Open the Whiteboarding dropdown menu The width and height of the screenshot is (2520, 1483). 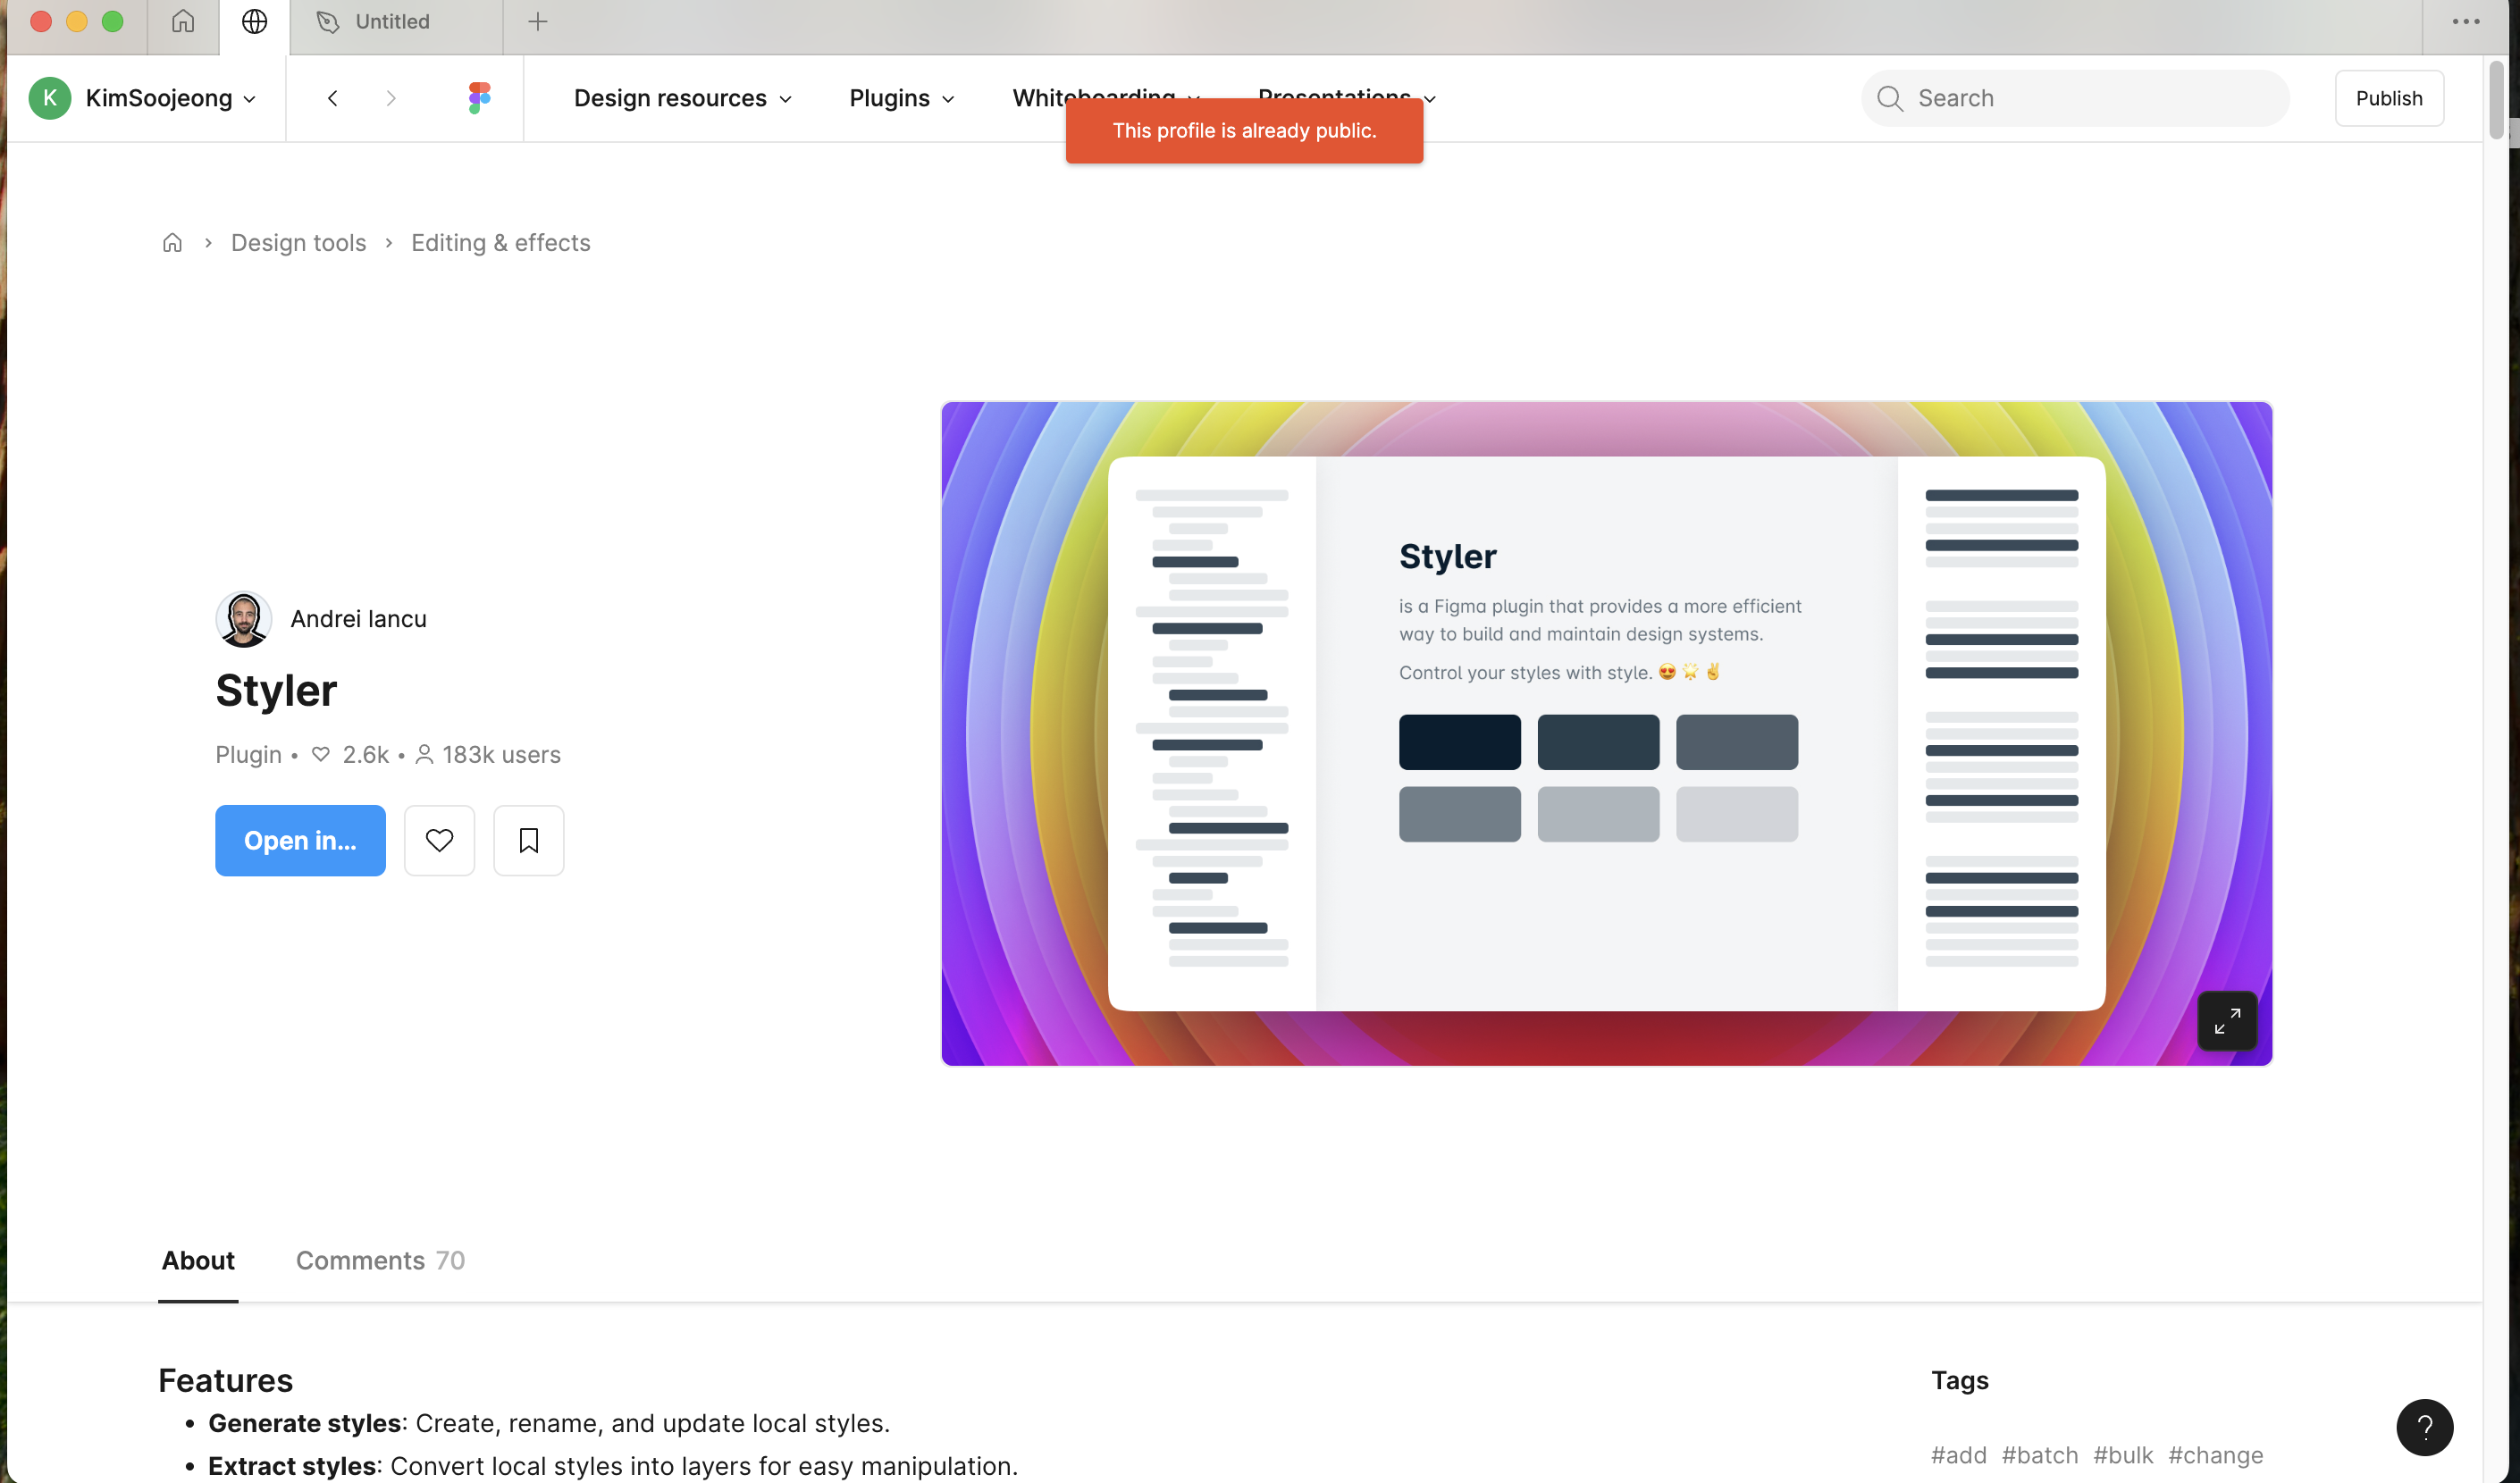[1106, 97]
